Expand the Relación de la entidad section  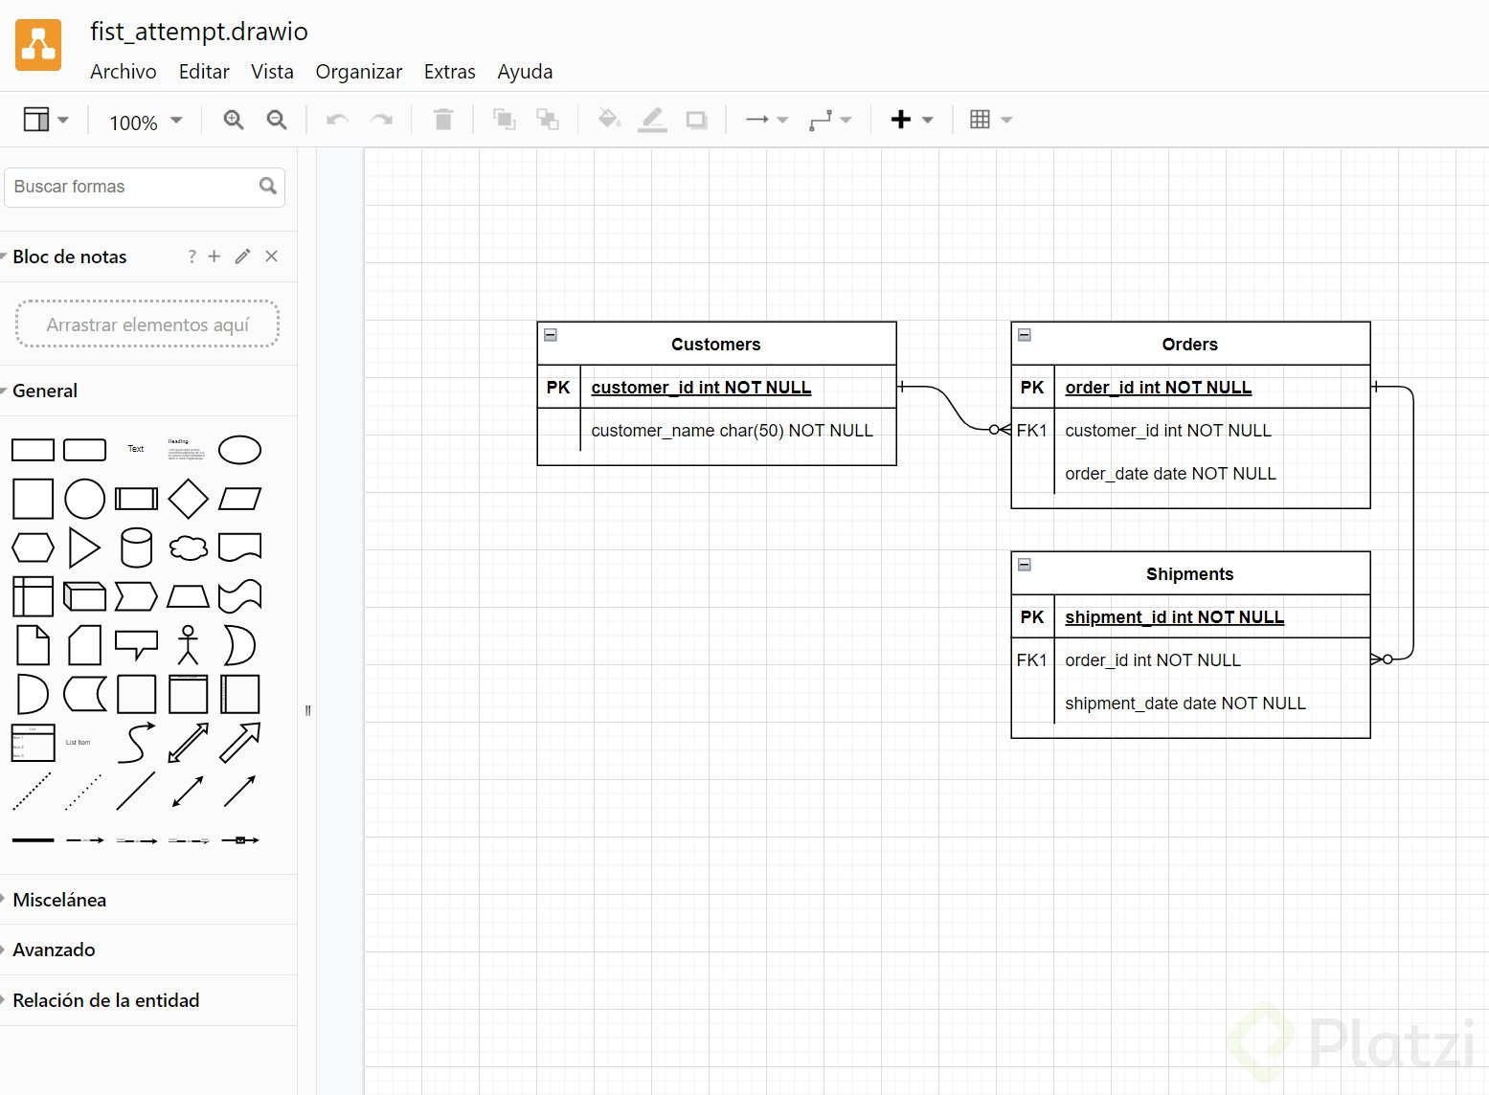pyautogui.click(x=106, y=999)
